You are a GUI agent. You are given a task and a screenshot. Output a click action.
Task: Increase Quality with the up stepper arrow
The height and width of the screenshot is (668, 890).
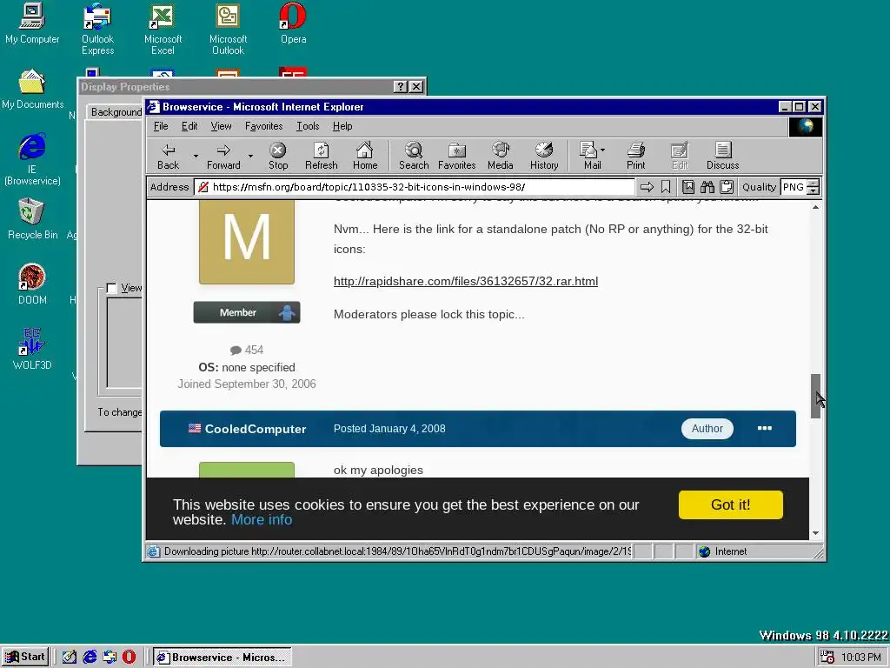[x=814, y=183]
